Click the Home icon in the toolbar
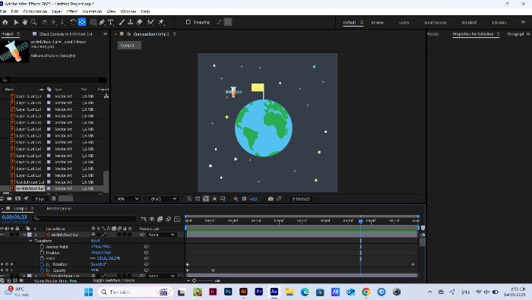Image resolution: width=532 pixels, height=300 pixels. pyautogui.click(x=5, y=22)
